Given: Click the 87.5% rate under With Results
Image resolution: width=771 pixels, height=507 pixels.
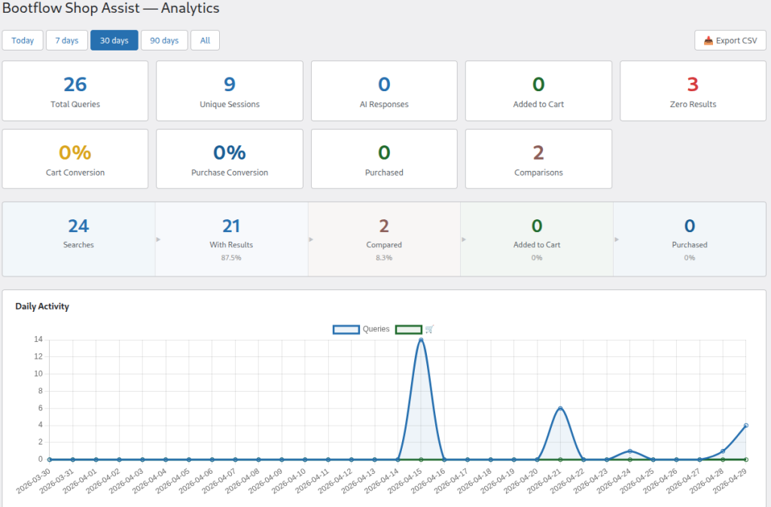Looking at the screenshot, I should point(231,258).
